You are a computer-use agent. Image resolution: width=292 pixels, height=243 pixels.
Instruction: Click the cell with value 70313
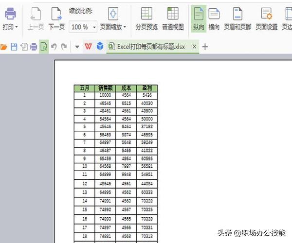[x=147, y=236]
